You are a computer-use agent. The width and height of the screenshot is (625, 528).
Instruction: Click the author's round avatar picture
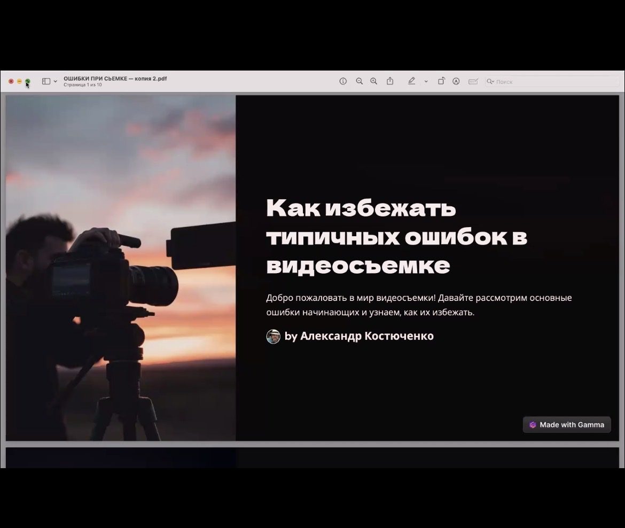(x=274, y=336)
